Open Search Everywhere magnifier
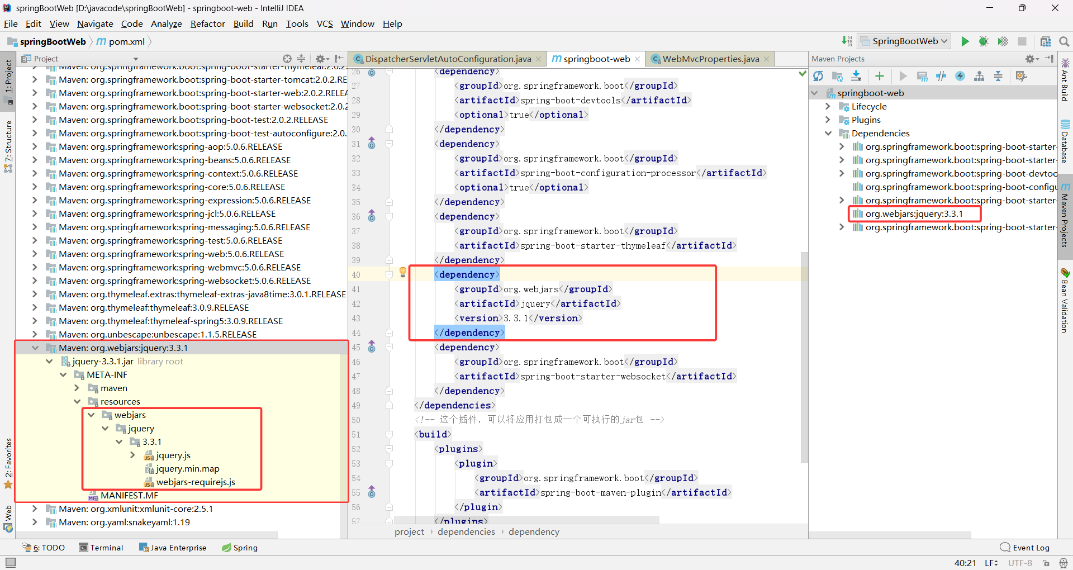 [x=1063, y=41]
